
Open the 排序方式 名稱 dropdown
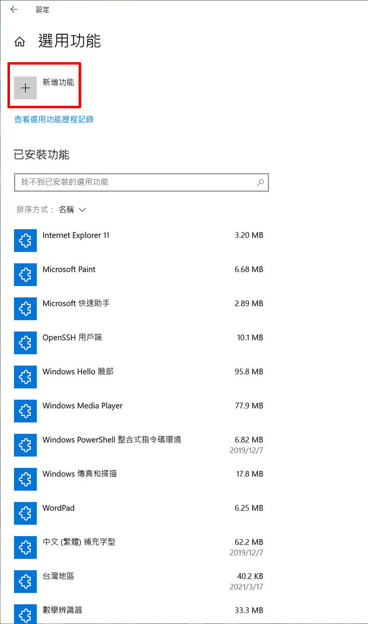click(x=72, y=209)
